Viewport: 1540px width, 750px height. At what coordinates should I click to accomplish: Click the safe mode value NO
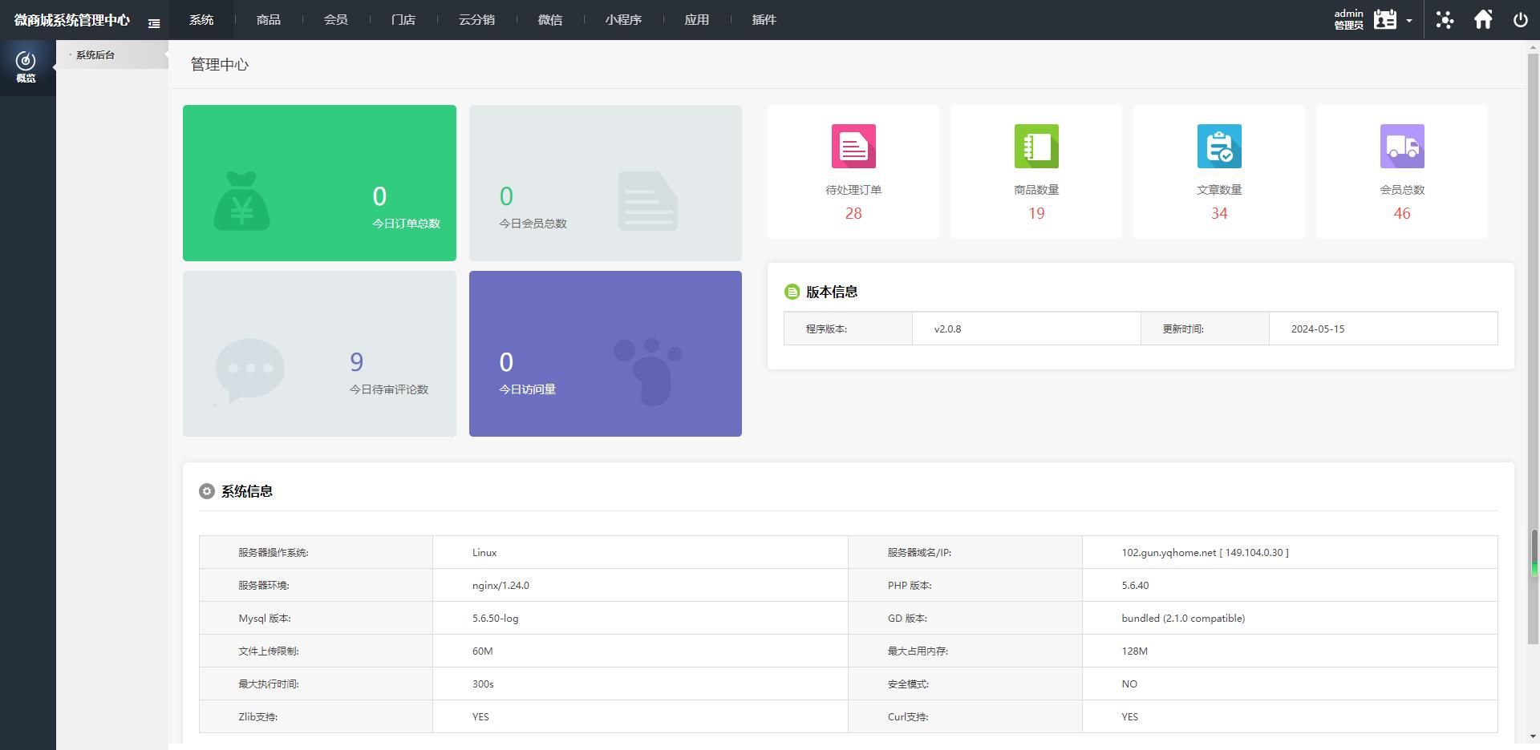click(1129, 684)
